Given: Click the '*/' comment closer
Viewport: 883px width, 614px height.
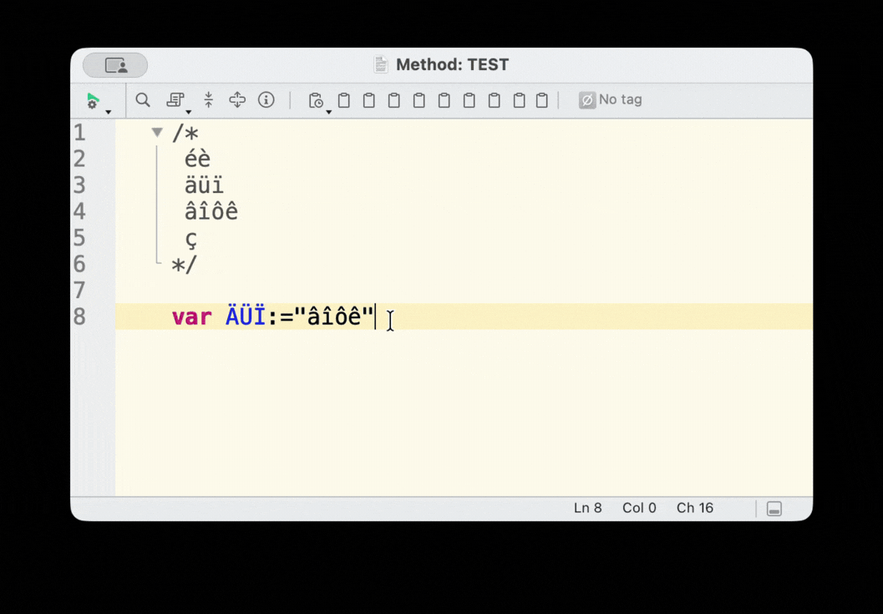Looking at the screenshot, I should tap(184, 265).
